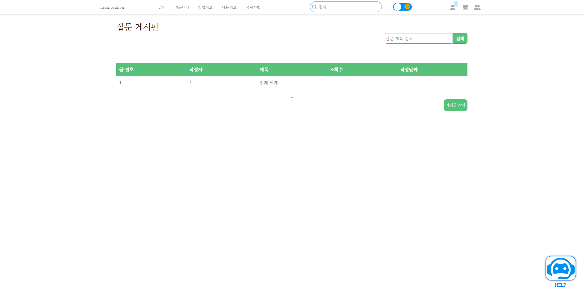Screen dimensions: 584x292
Task: Open the post titled 질게 질게
Action: (x=268, y=82)
